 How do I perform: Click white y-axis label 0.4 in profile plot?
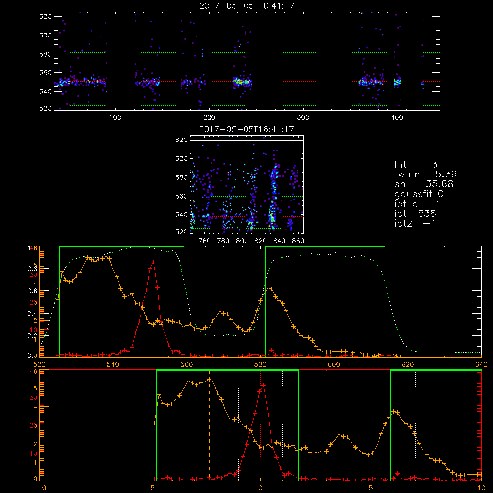click(32, 313)
